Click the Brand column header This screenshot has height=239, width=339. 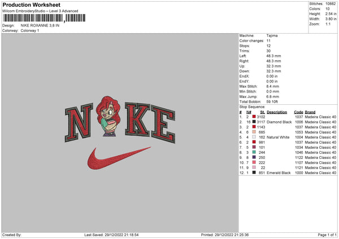(310, 112)
